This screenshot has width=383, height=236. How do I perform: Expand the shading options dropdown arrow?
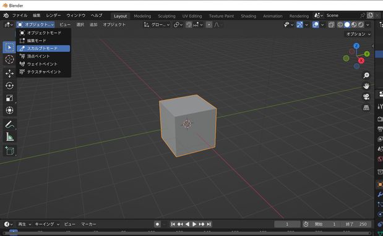coord(368,25)
